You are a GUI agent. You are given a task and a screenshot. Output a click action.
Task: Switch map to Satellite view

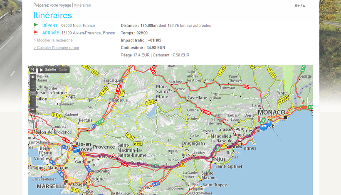50,70
